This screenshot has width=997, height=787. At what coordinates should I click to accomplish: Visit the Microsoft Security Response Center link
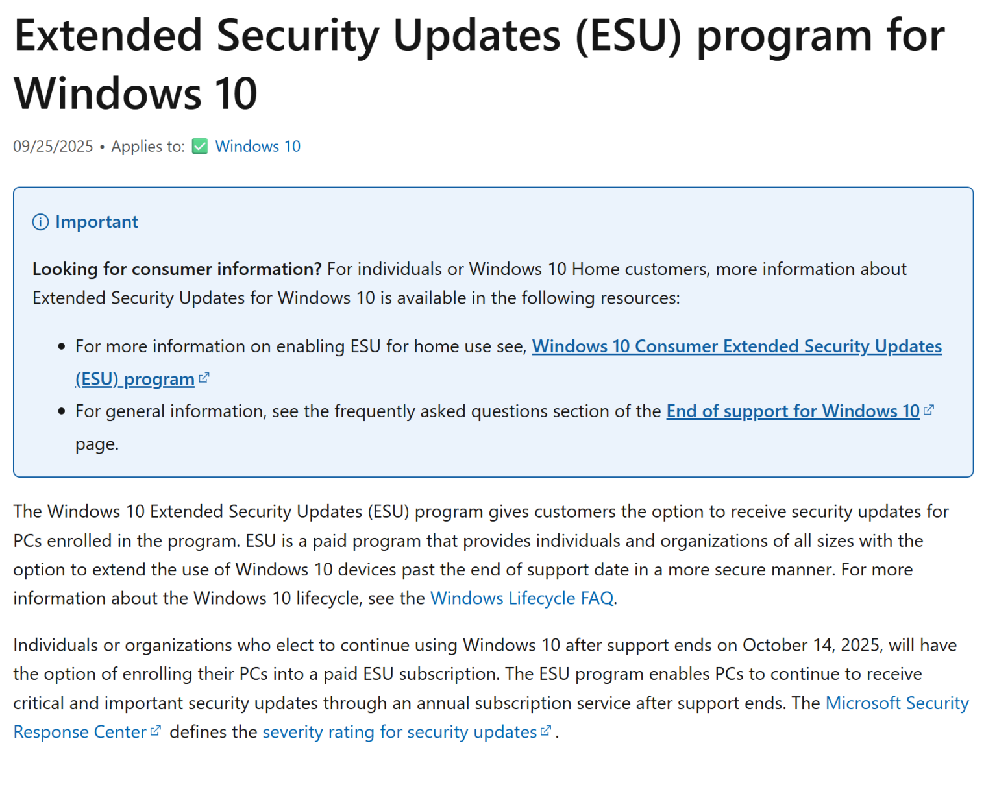pos(896,703)
